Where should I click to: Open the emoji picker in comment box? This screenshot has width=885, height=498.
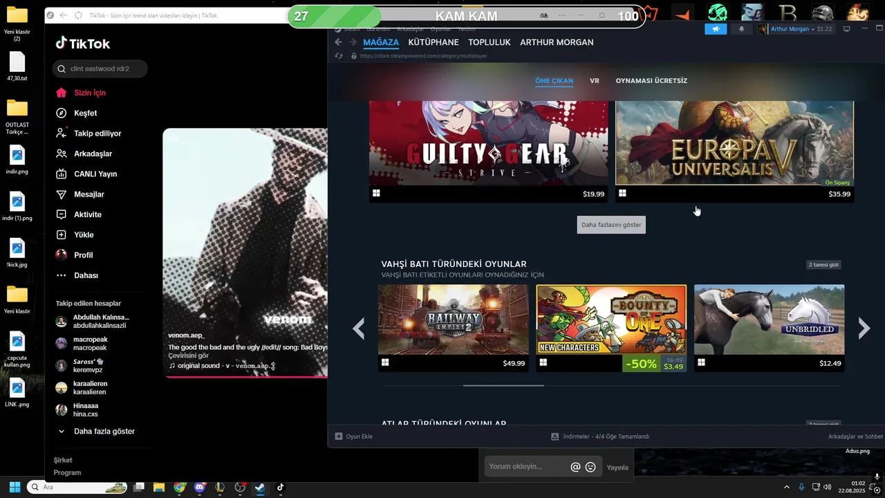tap(590, 467)
